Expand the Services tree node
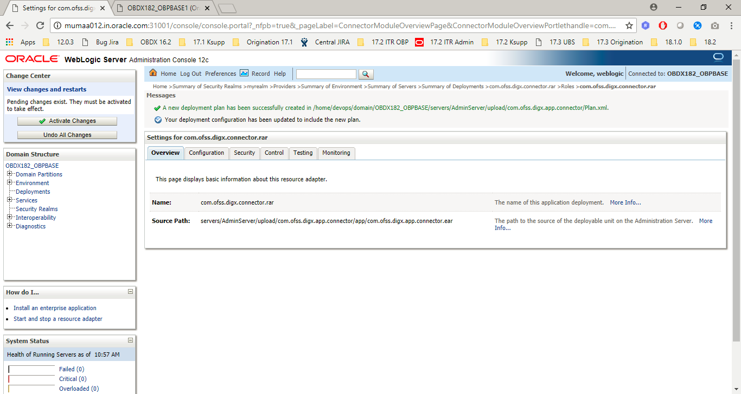The image size is (741, 394). pyautogui.click(x=10, y=200)
